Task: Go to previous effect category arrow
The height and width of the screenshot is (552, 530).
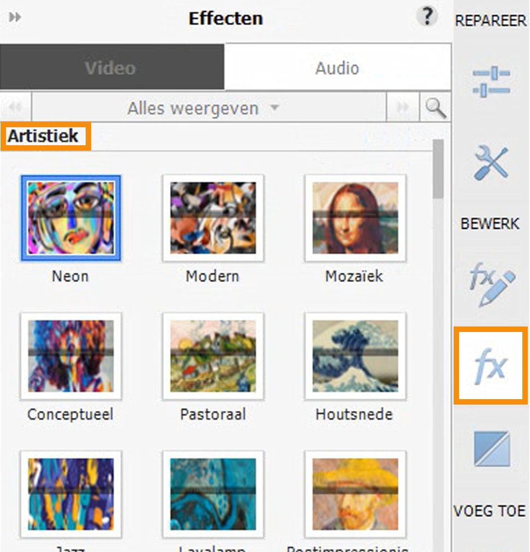Action: click(15, 107)
